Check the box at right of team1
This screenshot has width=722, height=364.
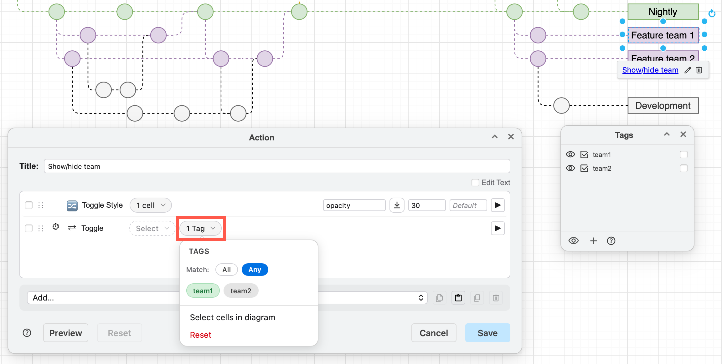(684, 154)
